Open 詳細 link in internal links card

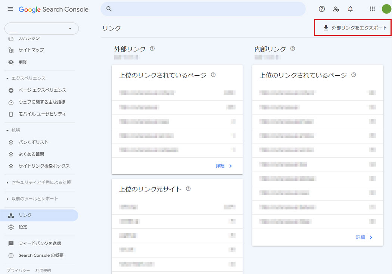(364, 237)
